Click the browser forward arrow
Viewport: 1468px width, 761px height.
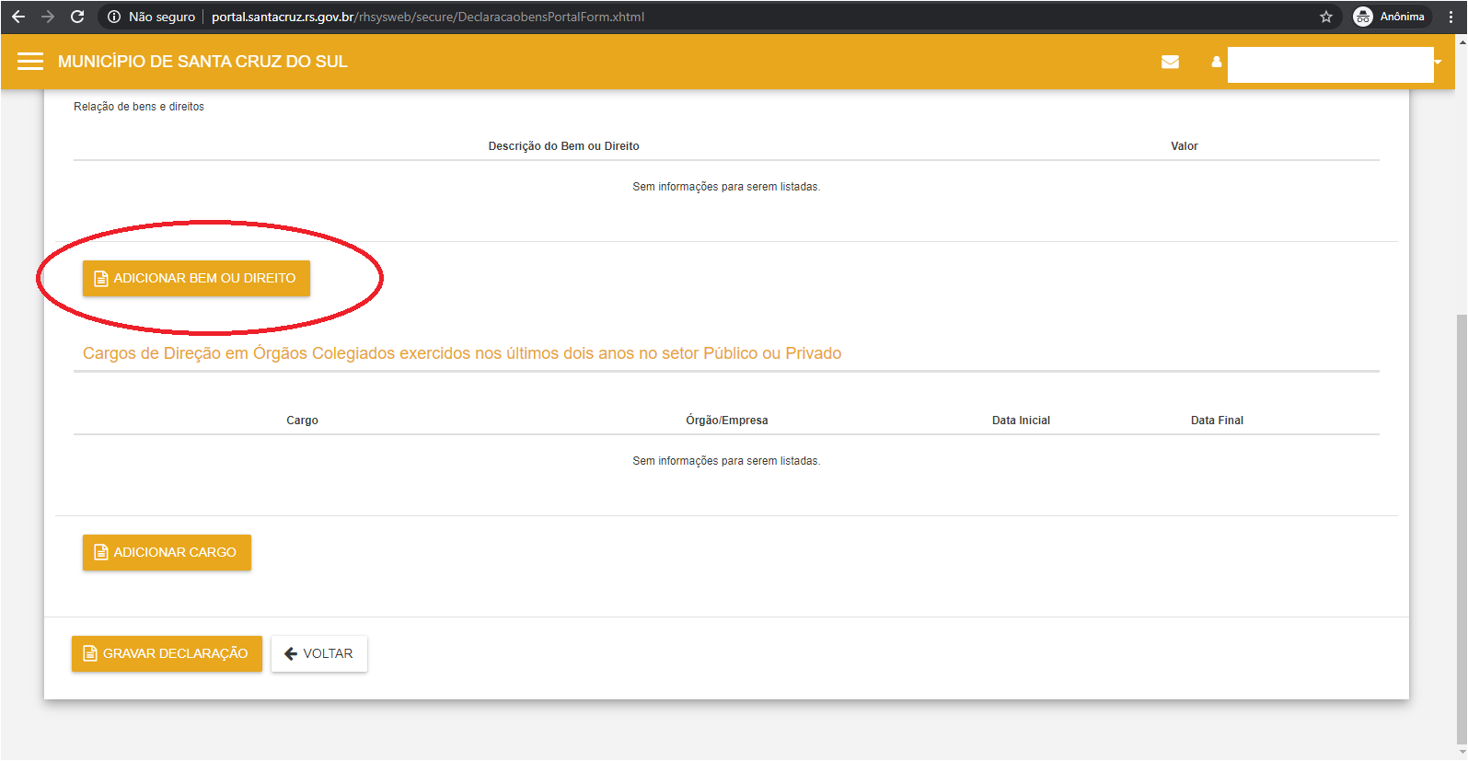48,17
